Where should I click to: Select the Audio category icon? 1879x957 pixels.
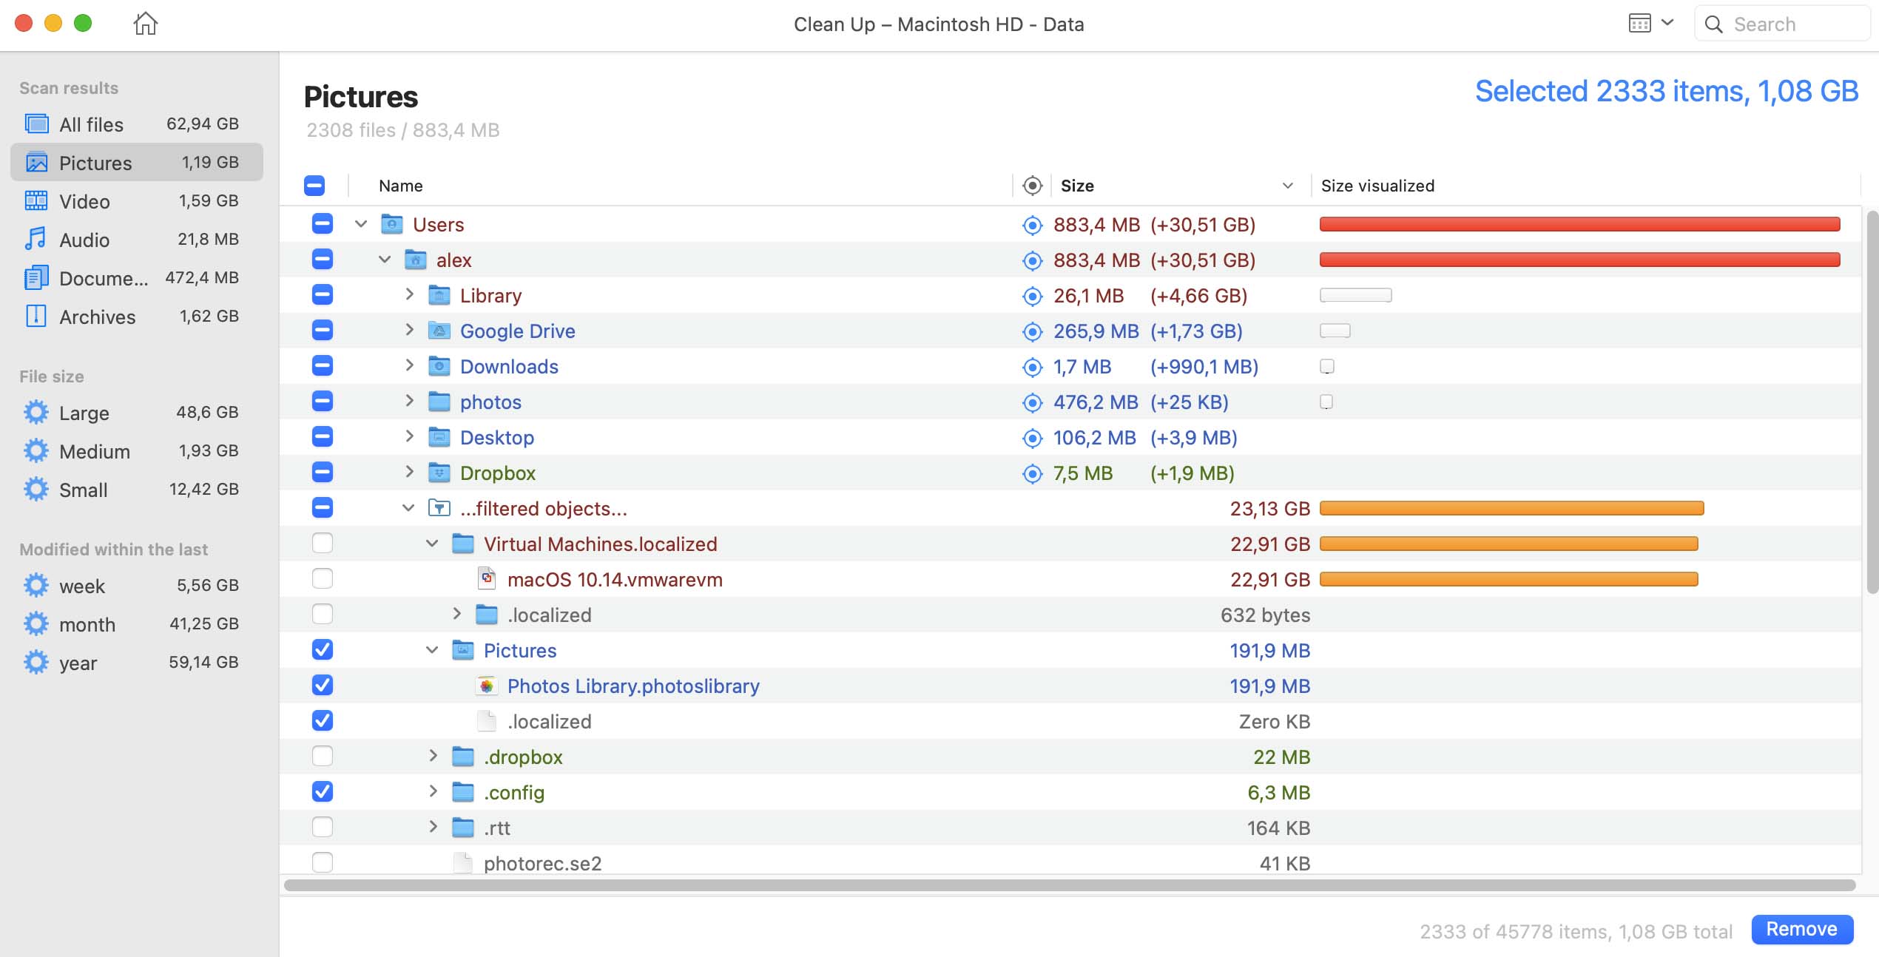[35, 239]
